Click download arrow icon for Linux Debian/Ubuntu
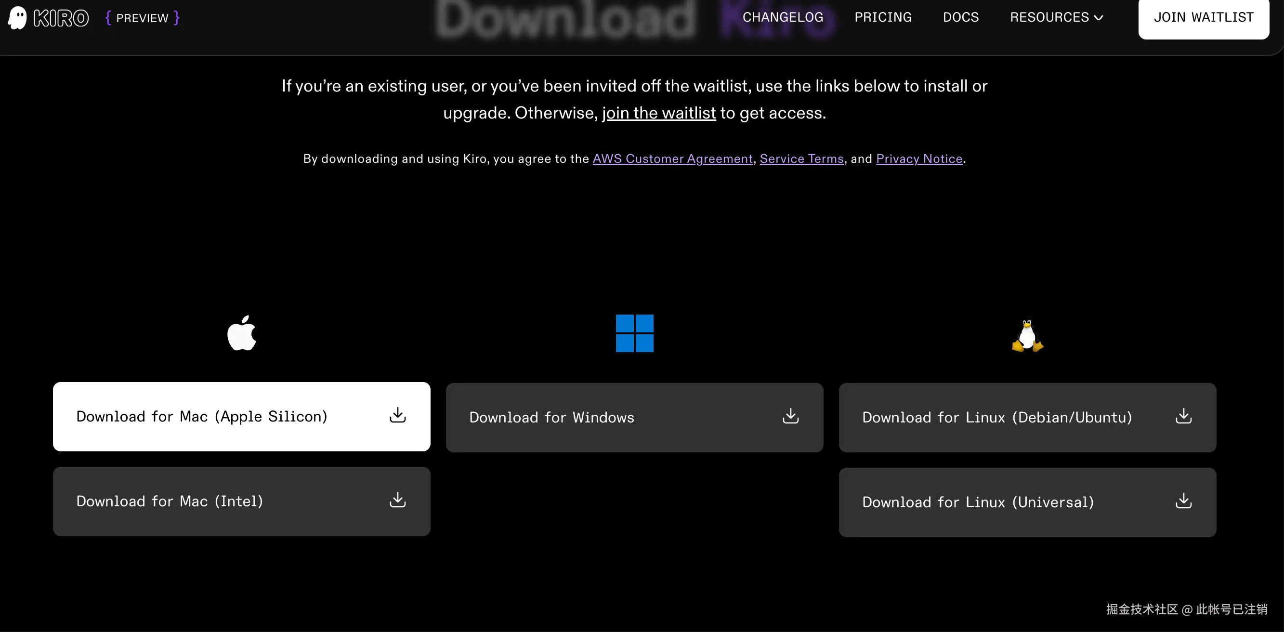 (x=1183, y=416)
